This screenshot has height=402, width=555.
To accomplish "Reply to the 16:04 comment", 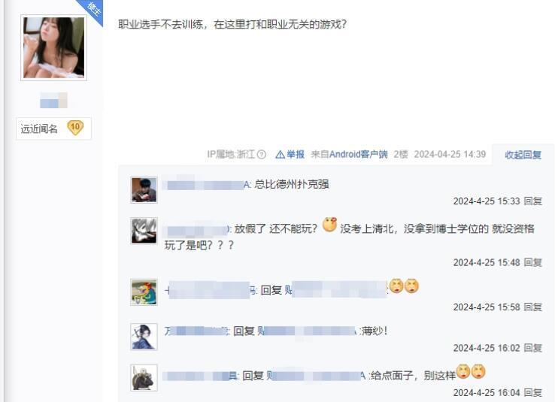I will [x=532, y=392].
